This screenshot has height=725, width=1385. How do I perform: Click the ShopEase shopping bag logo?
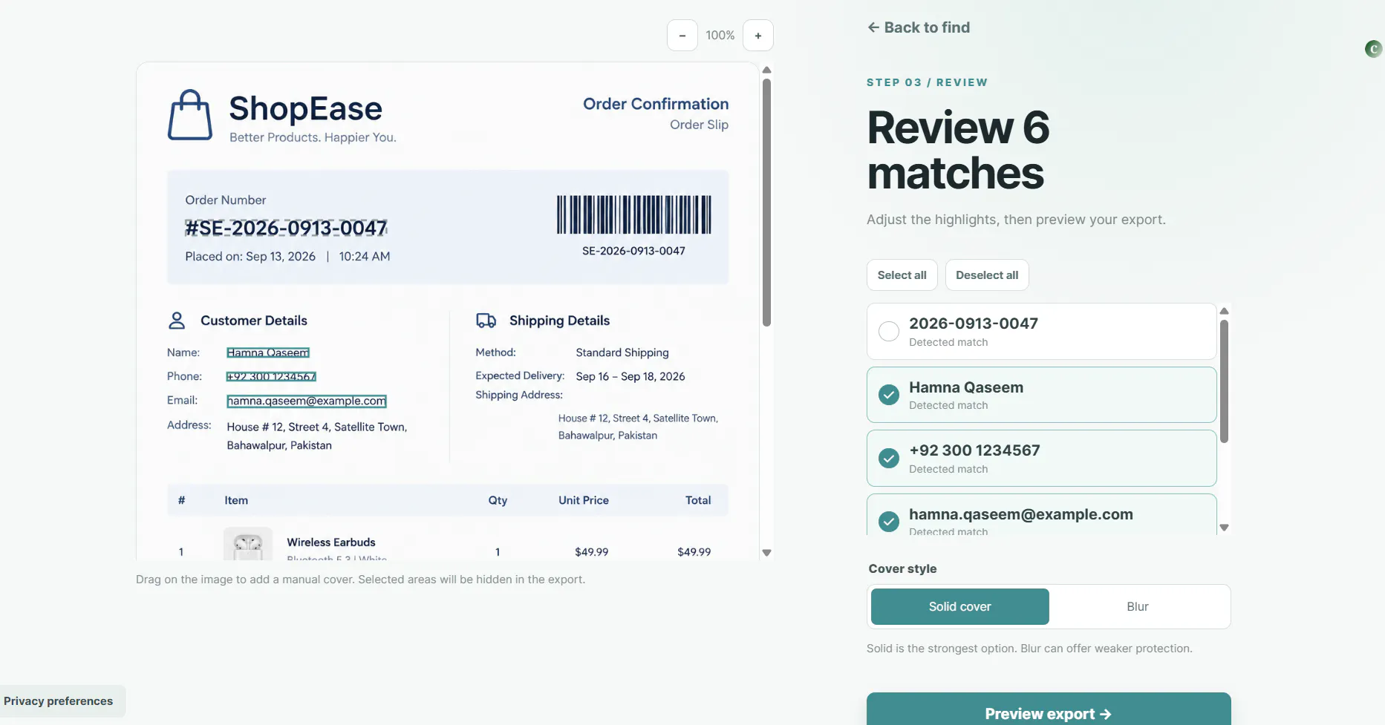[x=190, y=115]
